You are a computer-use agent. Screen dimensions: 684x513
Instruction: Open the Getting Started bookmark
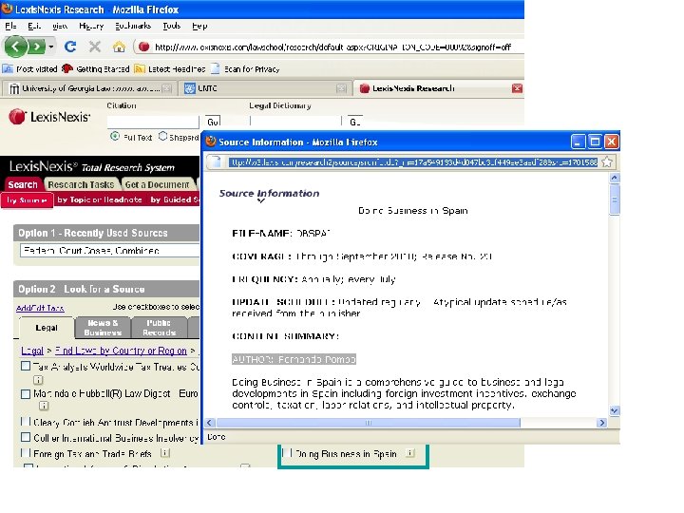tap(96, 69)
